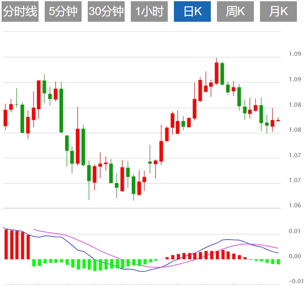The width and height of the screenshot is (308, 286).
Task: Open the 1小时 chart tab
Action: 149,11
